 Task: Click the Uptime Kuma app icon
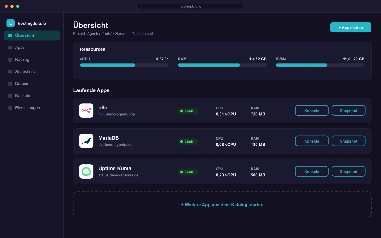coord(86,171)
